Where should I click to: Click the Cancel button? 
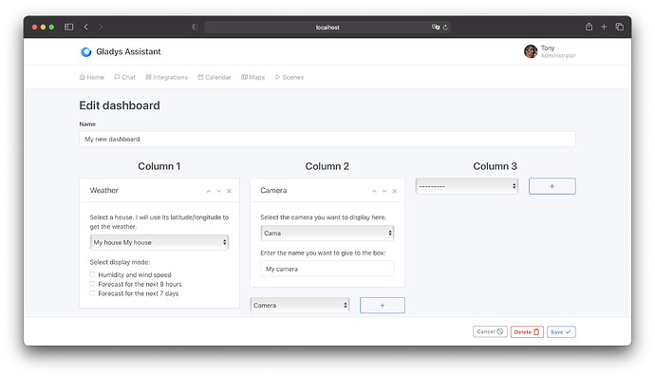490,331
